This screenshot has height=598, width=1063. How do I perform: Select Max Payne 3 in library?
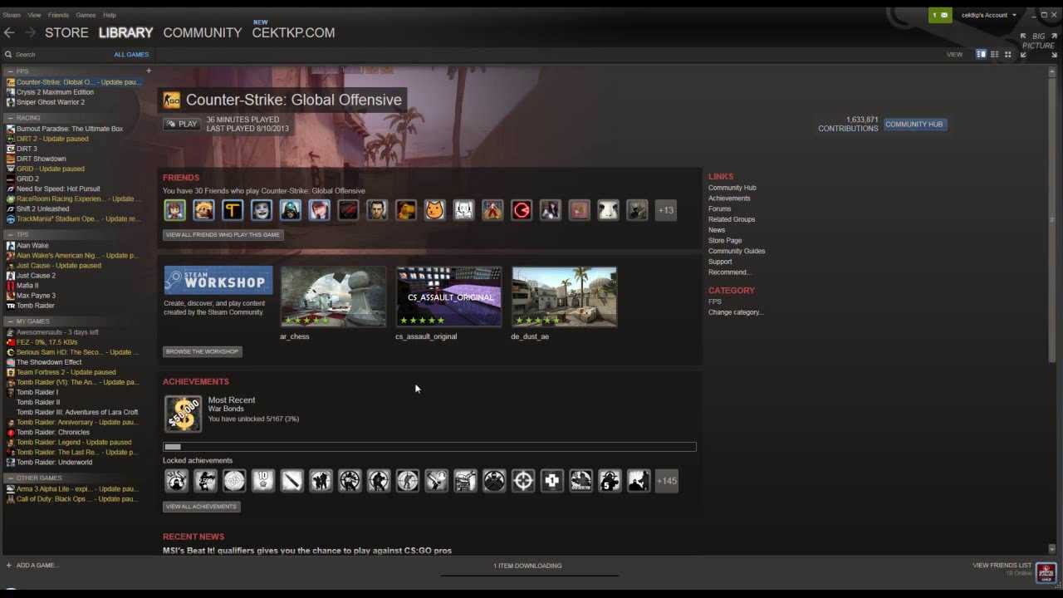coord(36,296)
